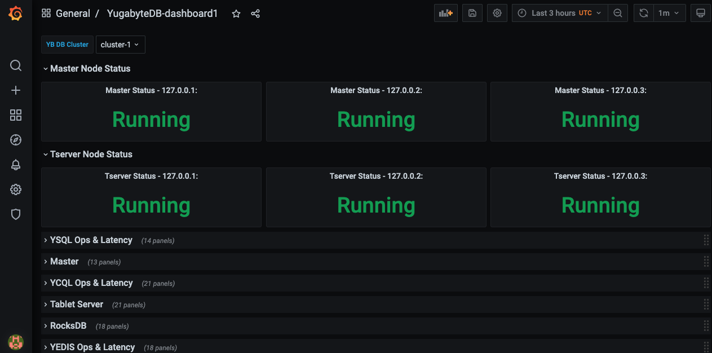Save the current dashboard
The image size is (712, 353).
tap(472, 12)
